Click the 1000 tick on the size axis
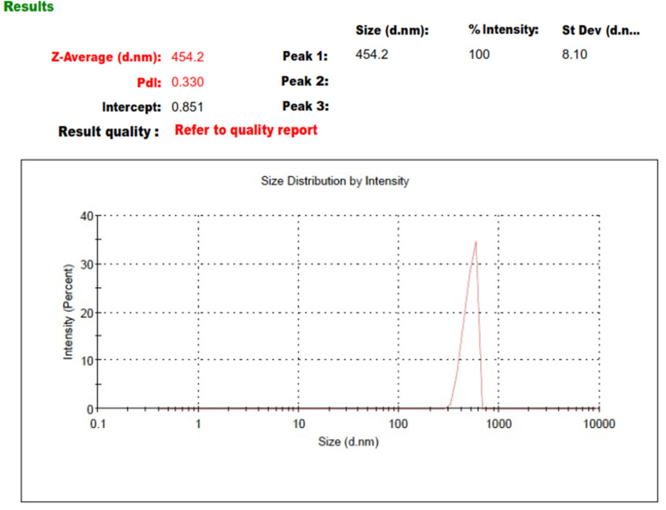Image resolution: width=666 pixels, height=510 pixels. [499, 424]
